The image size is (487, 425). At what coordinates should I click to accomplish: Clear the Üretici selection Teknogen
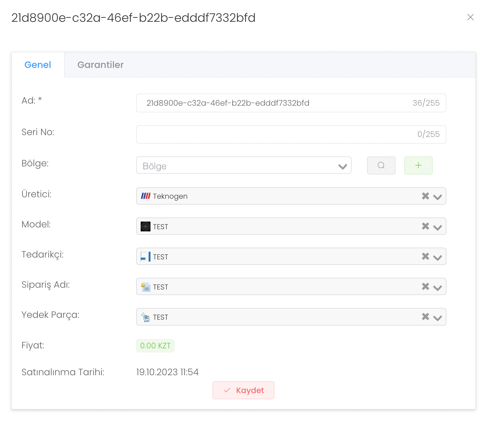425,196
